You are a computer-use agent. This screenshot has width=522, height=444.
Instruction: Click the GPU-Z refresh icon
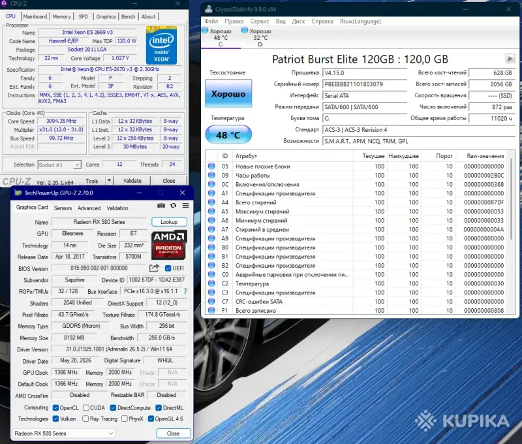(x=173, y=206)
